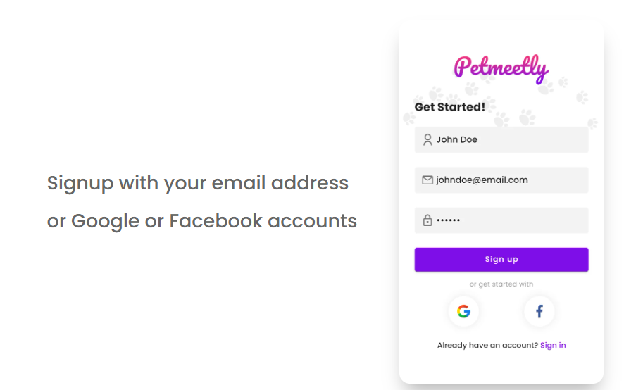Focus the johndoe@email.com email field
Image resolution: width=643 pixels, height=390 pixels.
501,180
